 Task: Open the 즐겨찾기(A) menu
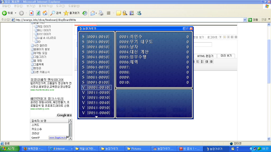[46, 6]
